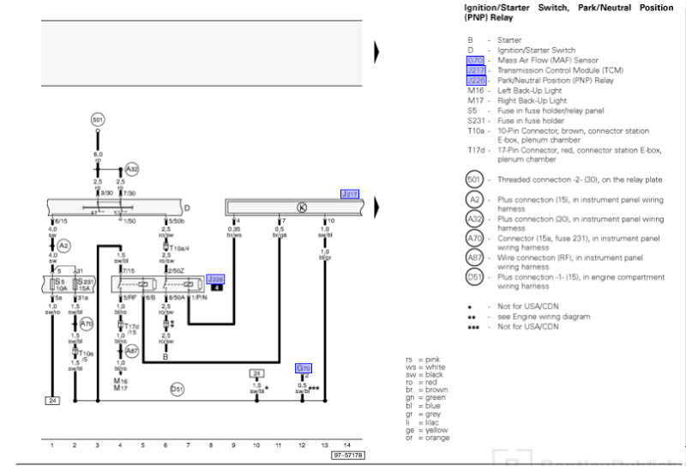Click the G70 sensor link in the diagram

(304, 368)
